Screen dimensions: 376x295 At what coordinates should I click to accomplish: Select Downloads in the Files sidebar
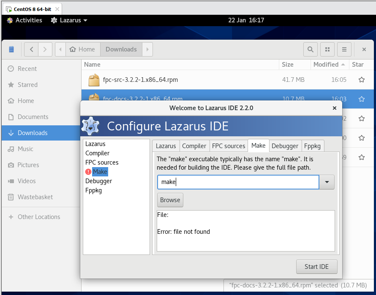click(x=41, y=133)
